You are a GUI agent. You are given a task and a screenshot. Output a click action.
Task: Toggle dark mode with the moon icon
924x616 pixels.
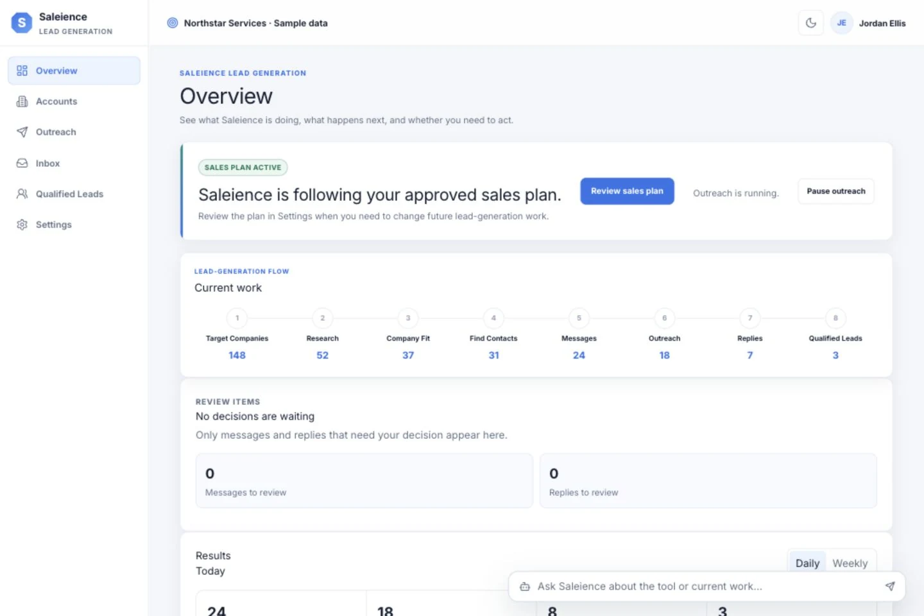811,23
